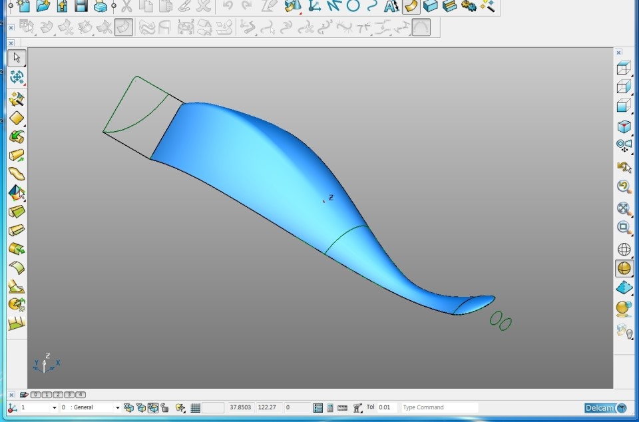Screen dimensions: 639x422
Task: Click the green grid surface icon
Action: [x=17, y=323]
